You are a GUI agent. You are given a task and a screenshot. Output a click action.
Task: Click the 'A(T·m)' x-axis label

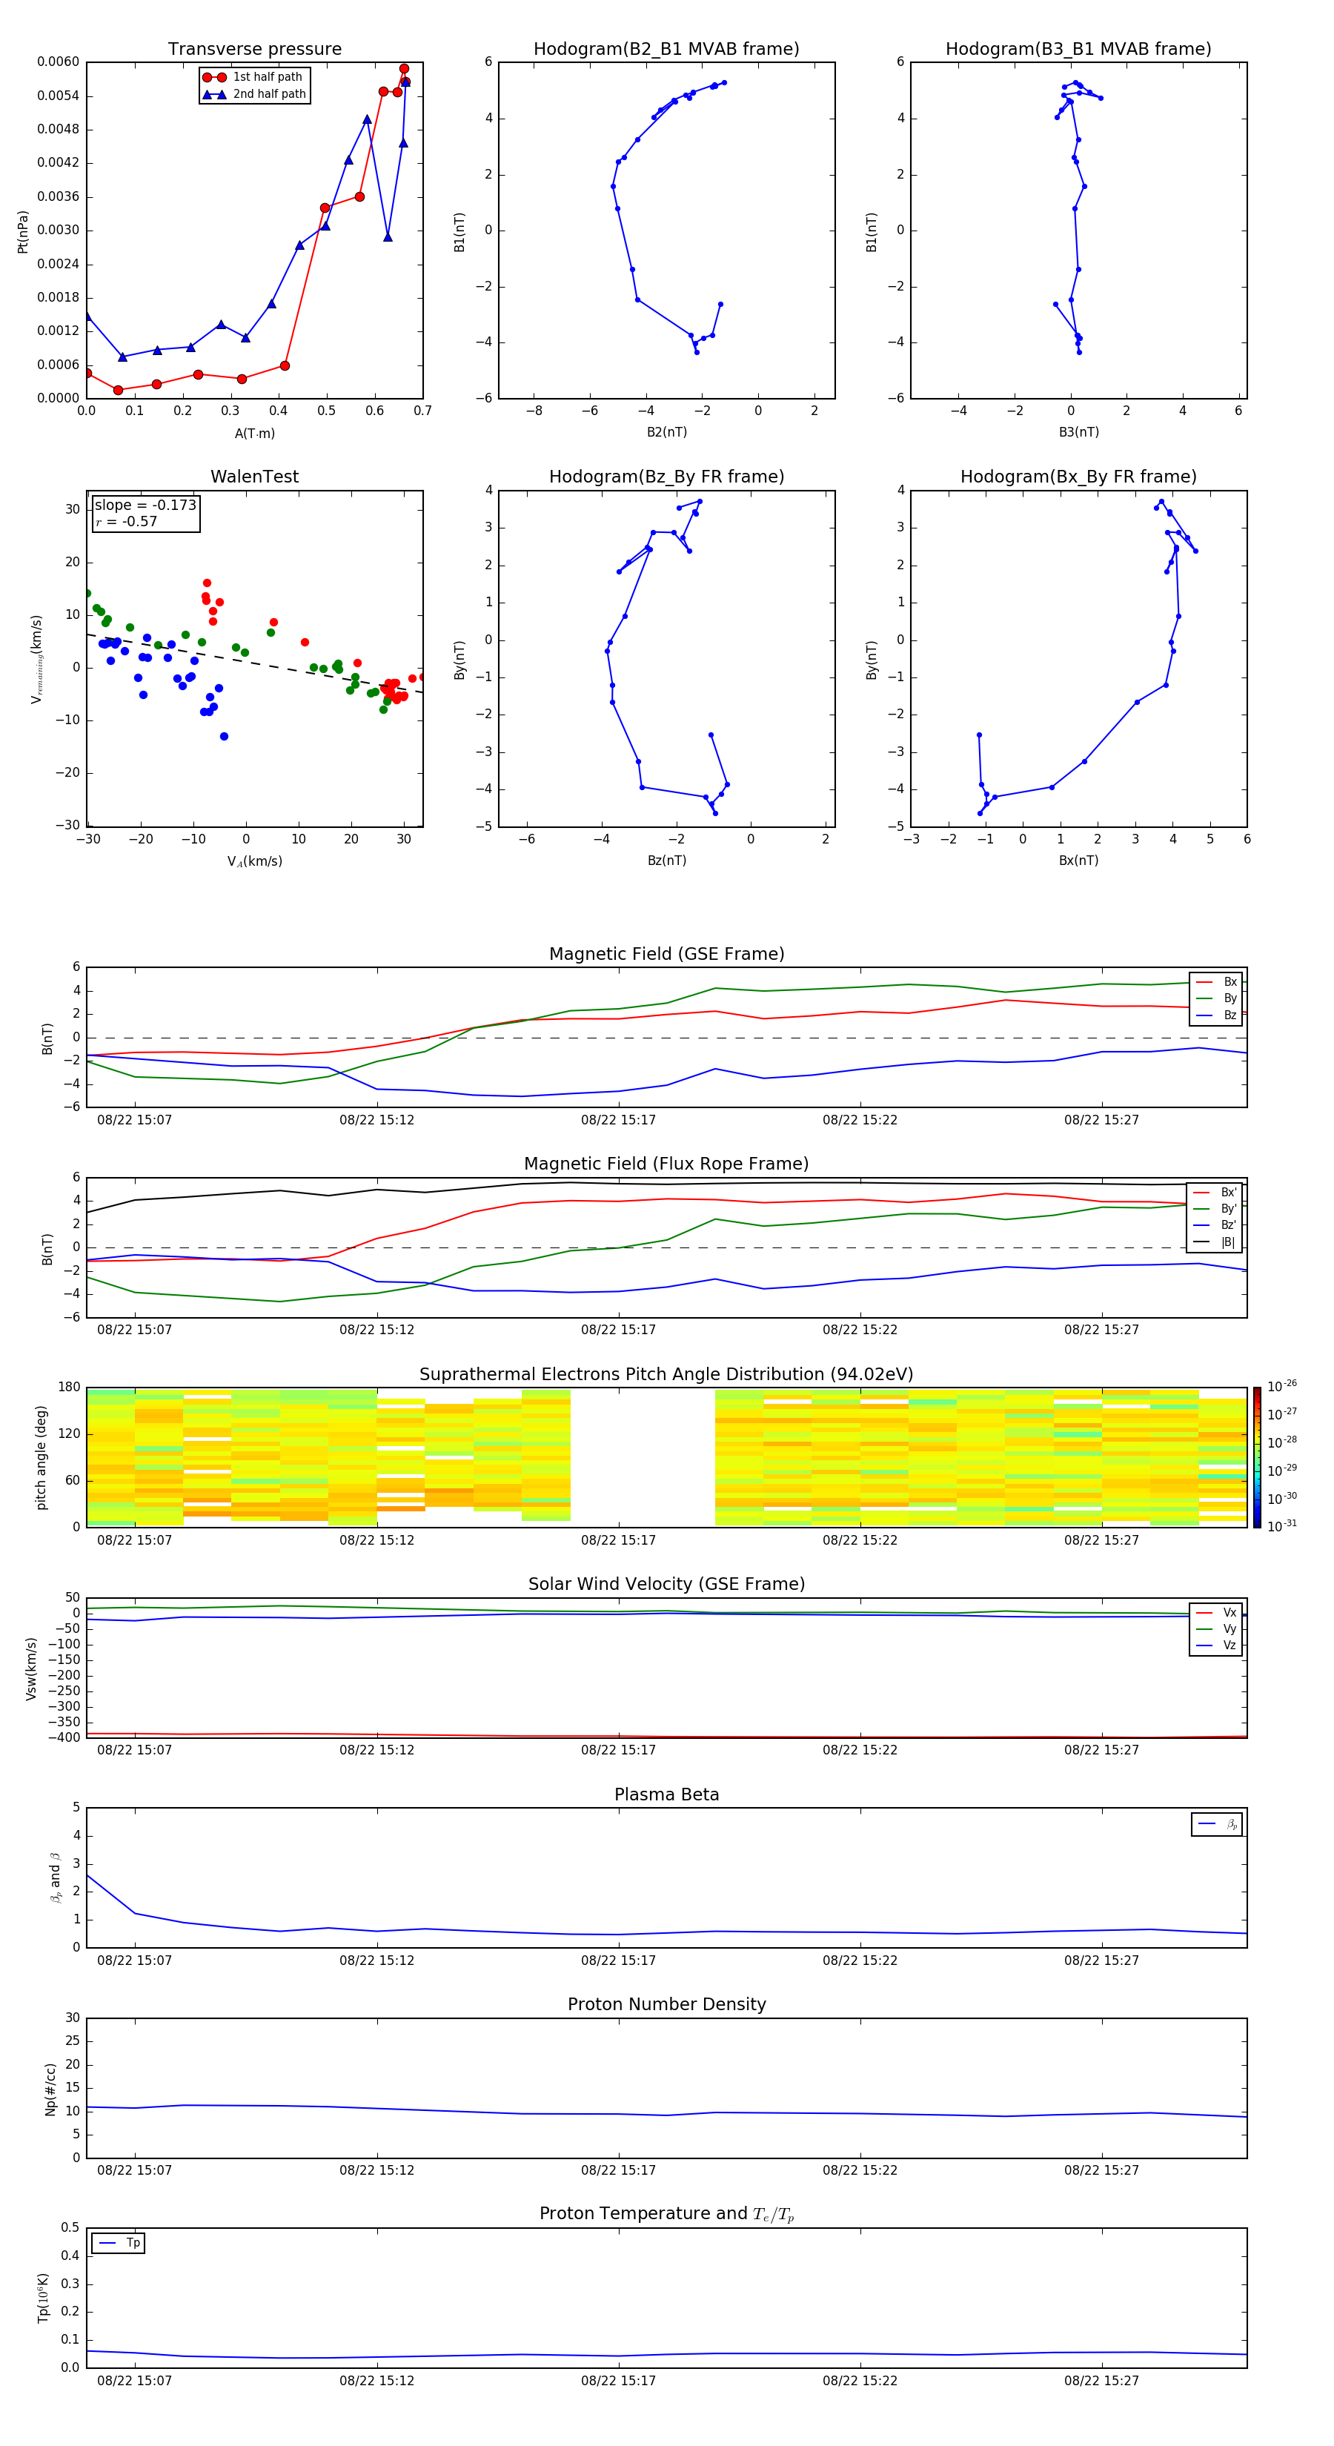(x=254, y=434)
